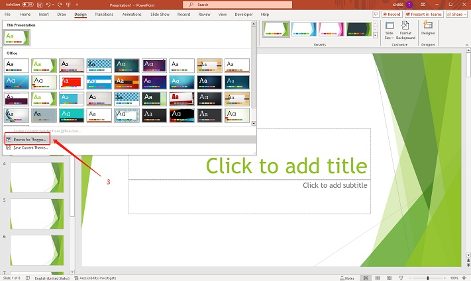This screenshot has height=281, width=471.
Task: Click Accessibility: Investigate status
Action: pyautogui.click(x=95, y=278)
